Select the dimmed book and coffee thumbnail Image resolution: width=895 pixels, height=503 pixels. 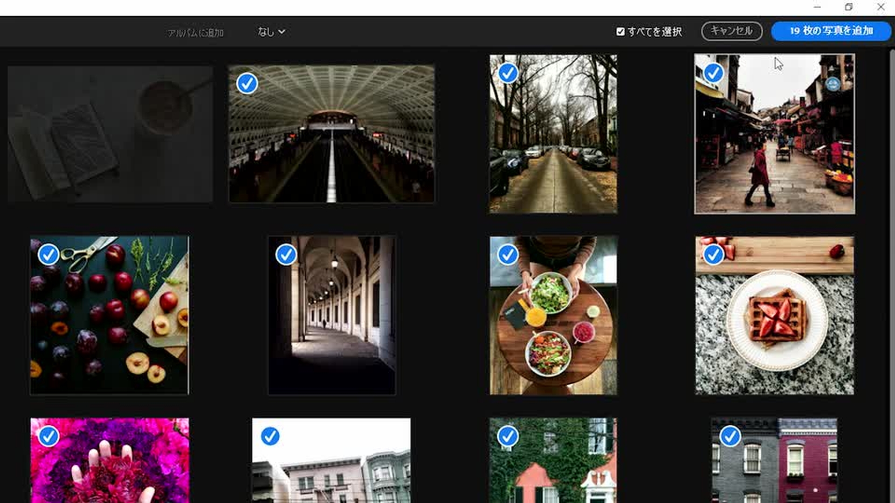(110, 134)
